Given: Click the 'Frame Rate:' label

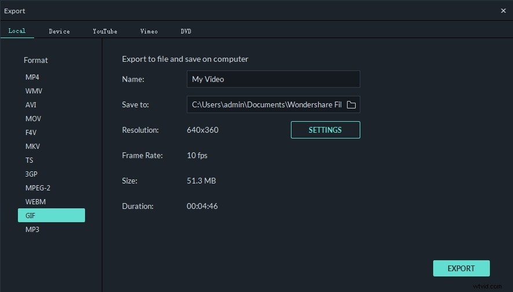Looking at the screenshot, I should [x=142, y=155].
